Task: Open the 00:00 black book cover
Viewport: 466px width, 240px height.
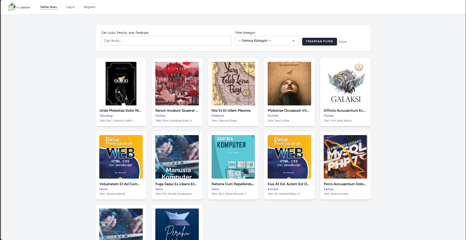Action: coord(121,83)
